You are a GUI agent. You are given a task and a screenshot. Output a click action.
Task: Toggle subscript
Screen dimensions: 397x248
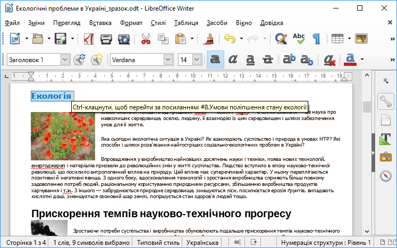307,59
